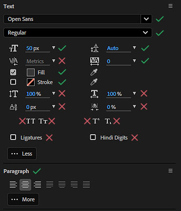
Task: Pick fill color with the eyedropper
Action: (94, 72)
